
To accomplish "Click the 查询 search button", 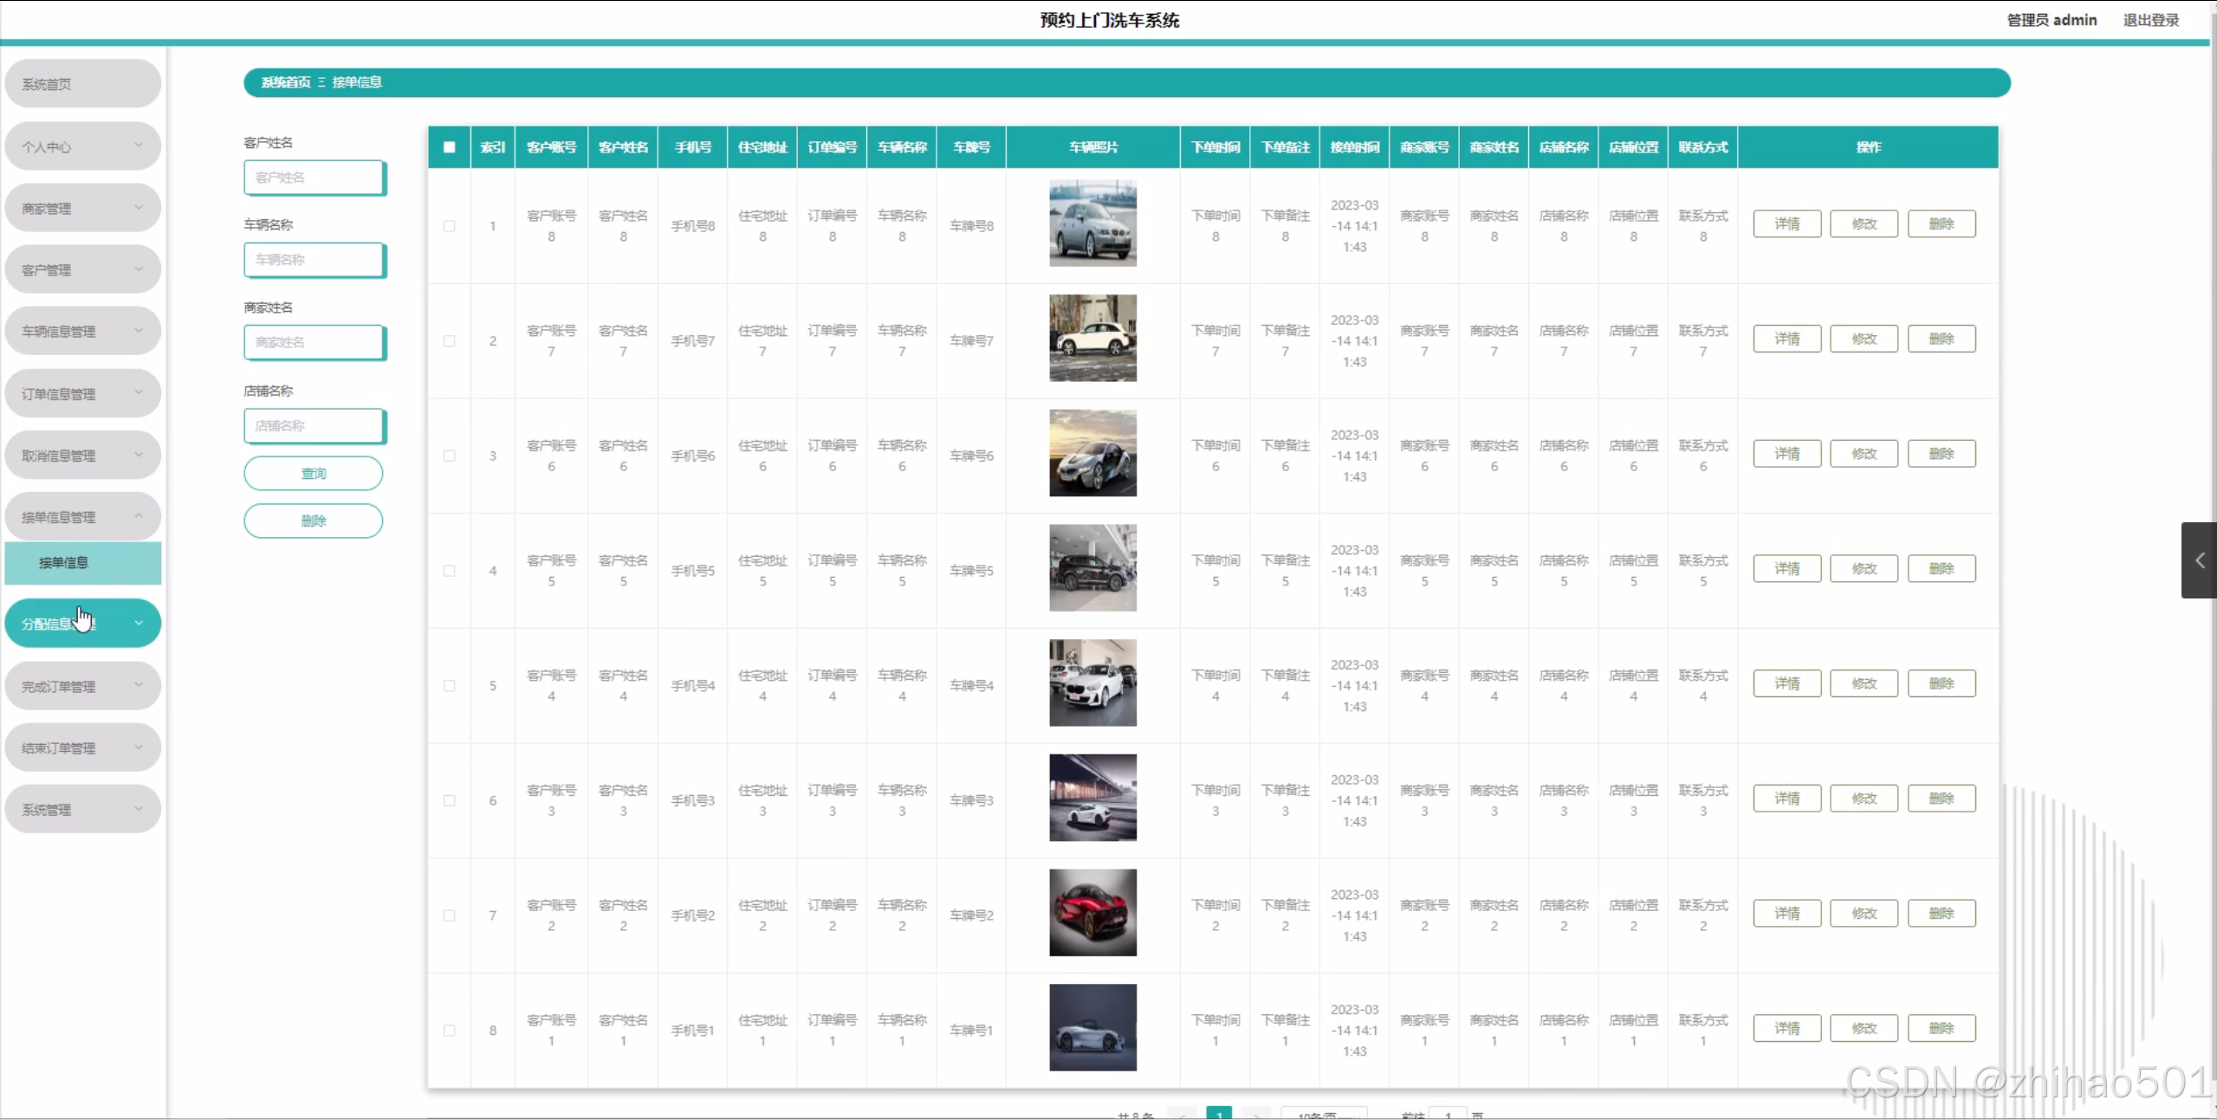I will click(313, 474).
